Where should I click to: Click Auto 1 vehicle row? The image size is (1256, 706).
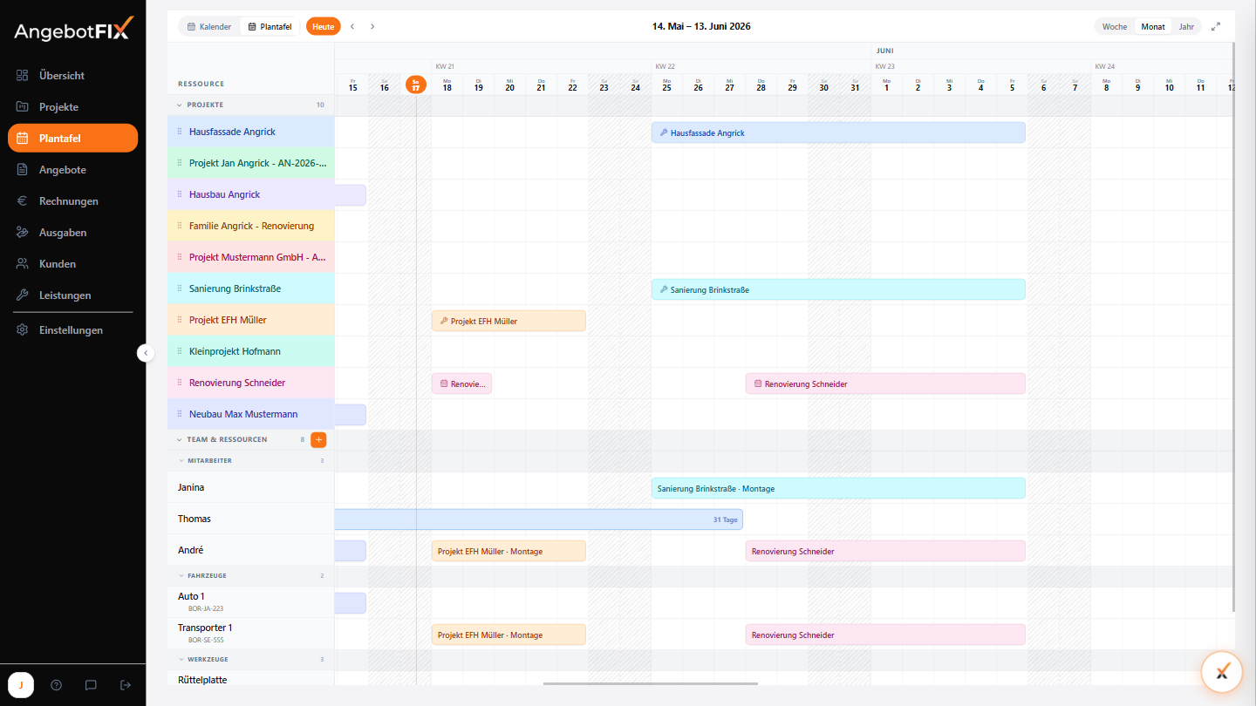pos(251,602)
